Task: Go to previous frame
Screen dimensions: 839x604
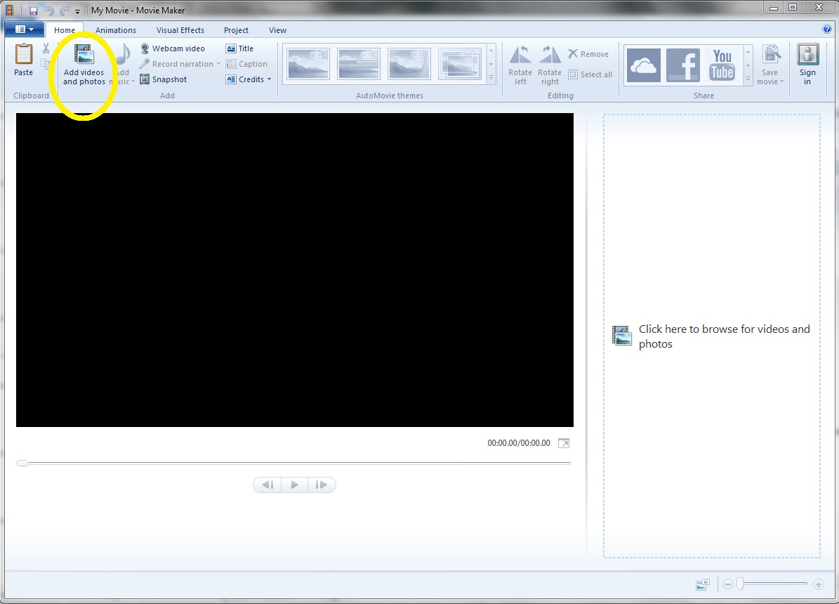Action: click(x=267, y=485)
